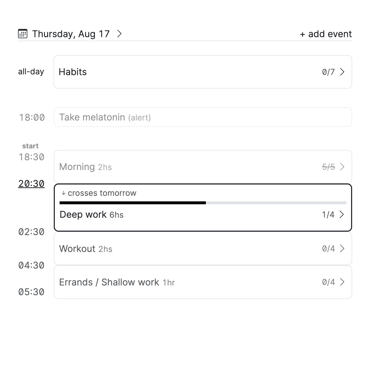
Task: Expand Deep work block chevron
Action: coord(342,215)
